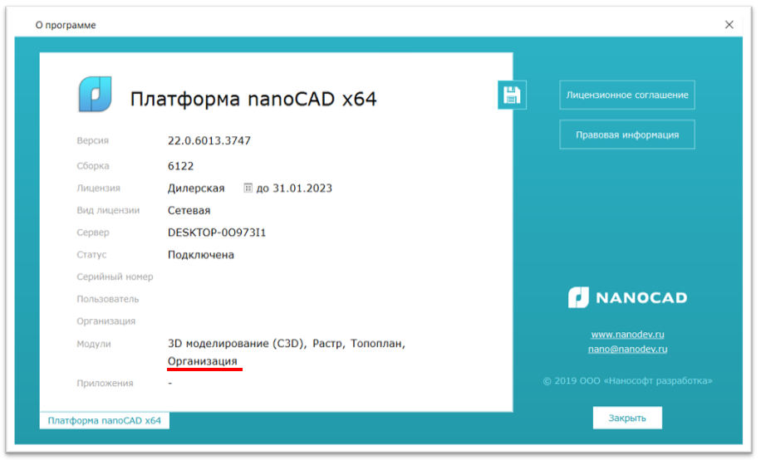
Task: Click the О программе window title
Action: point(66,25)
